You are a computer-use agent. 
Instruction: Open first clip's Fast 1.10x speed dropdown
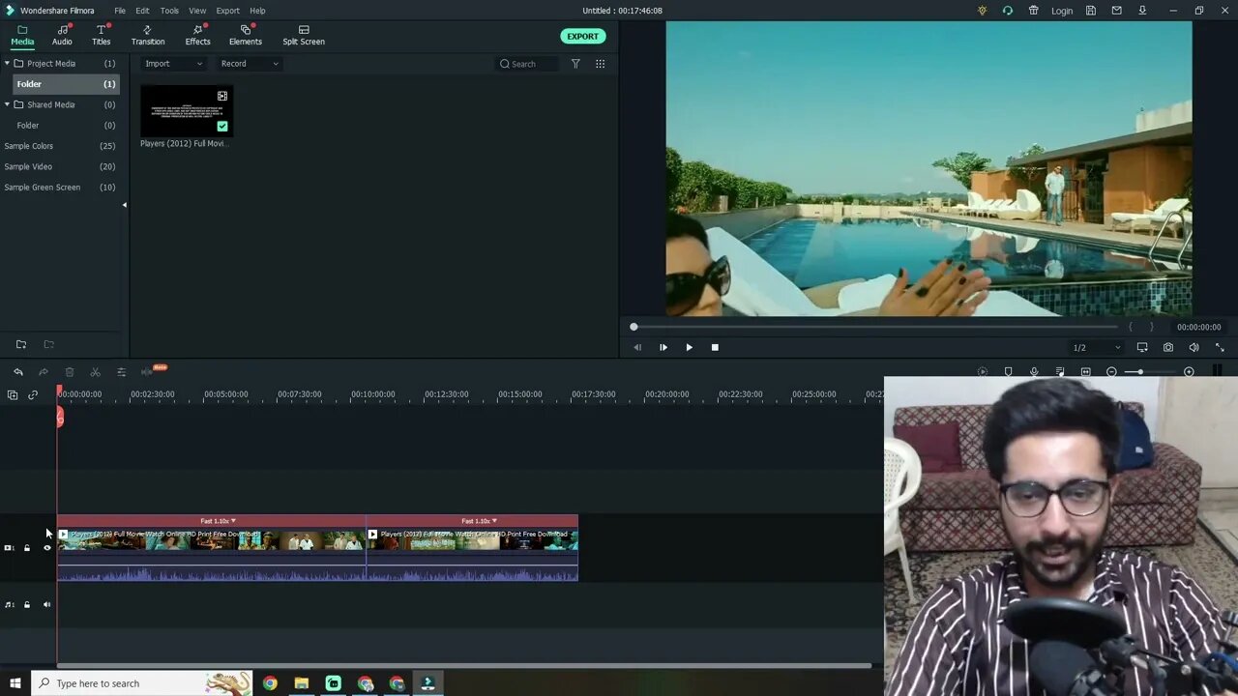click(x=219, y=521)
